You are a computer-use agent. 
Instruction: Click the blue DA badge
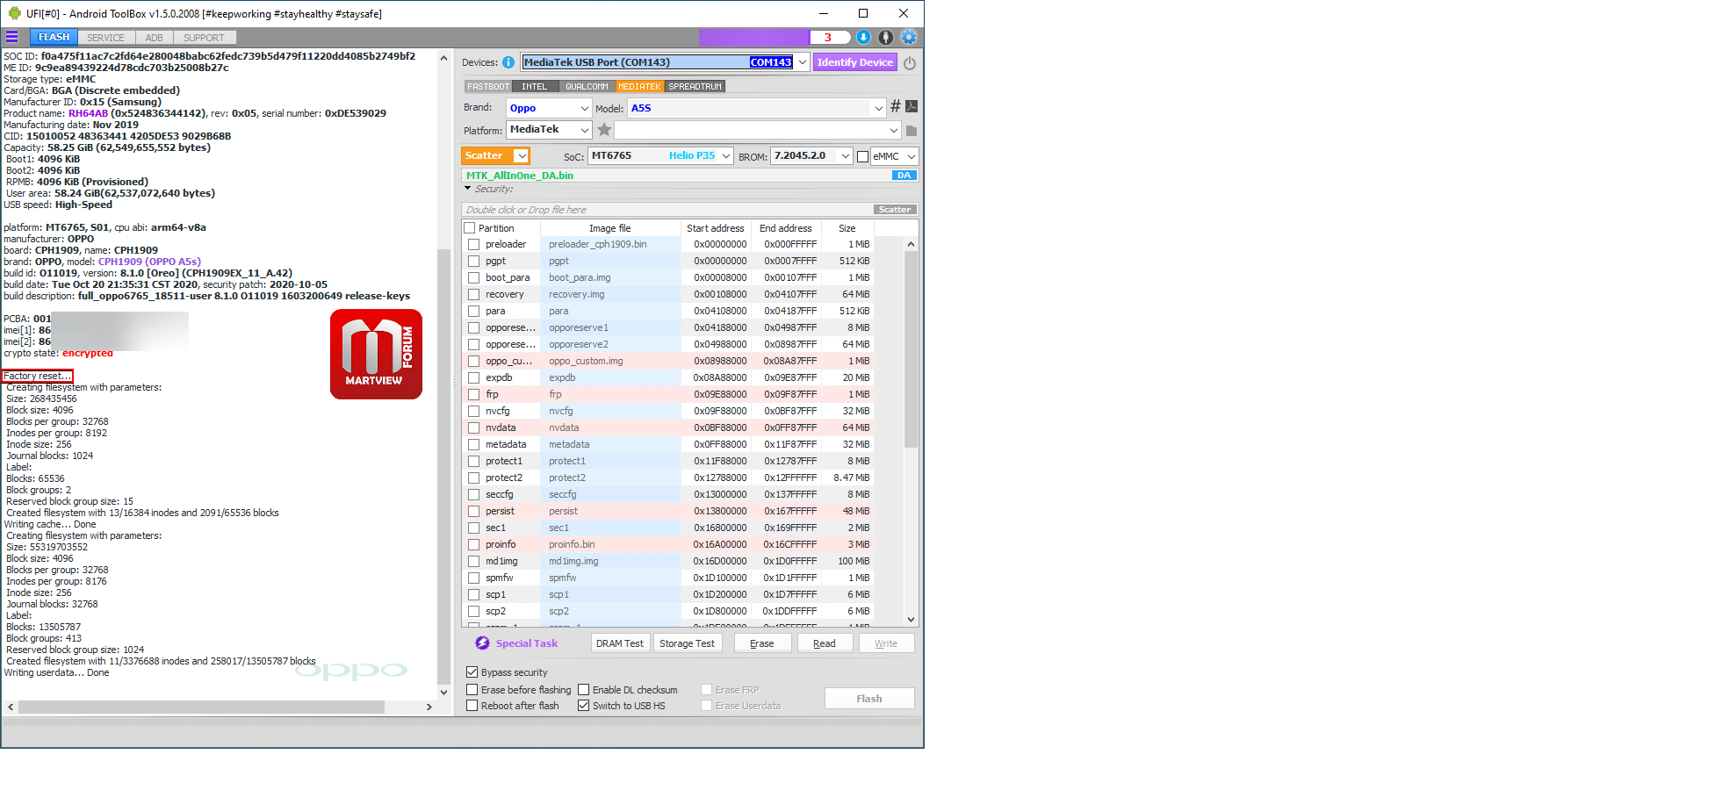904,176
